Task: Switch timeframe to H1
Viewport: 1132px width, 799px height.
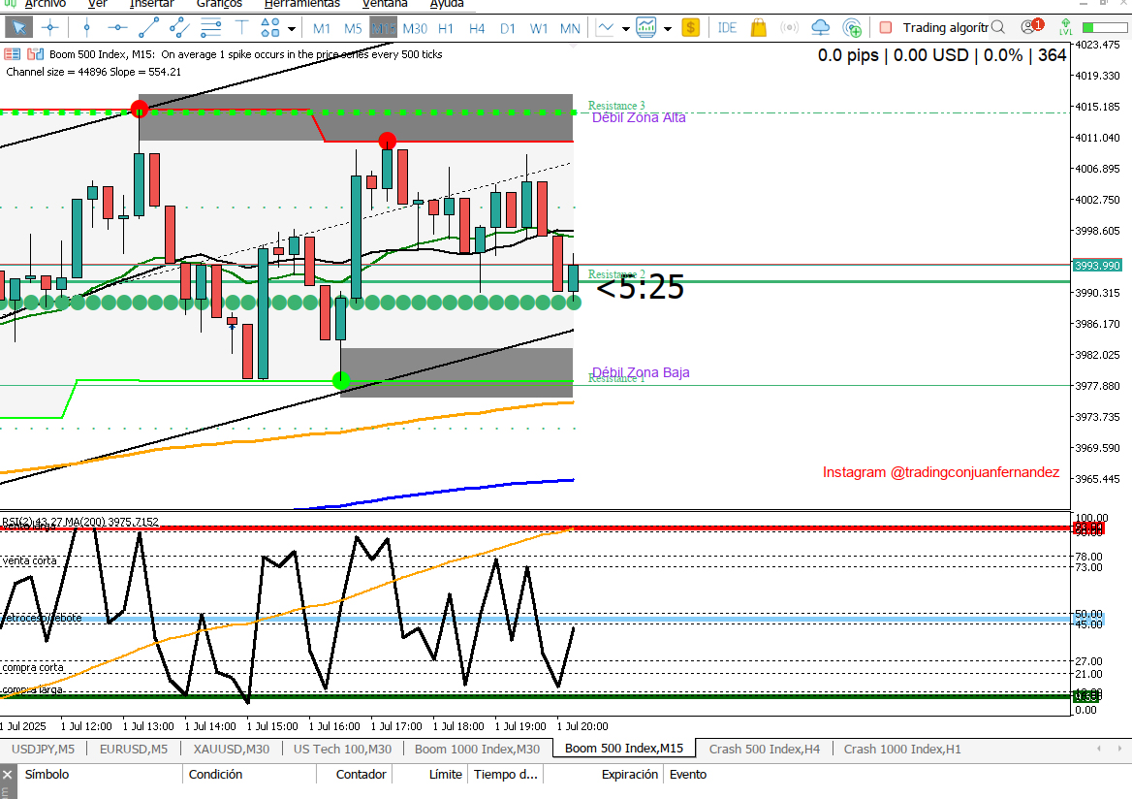Action: [446, 28]
